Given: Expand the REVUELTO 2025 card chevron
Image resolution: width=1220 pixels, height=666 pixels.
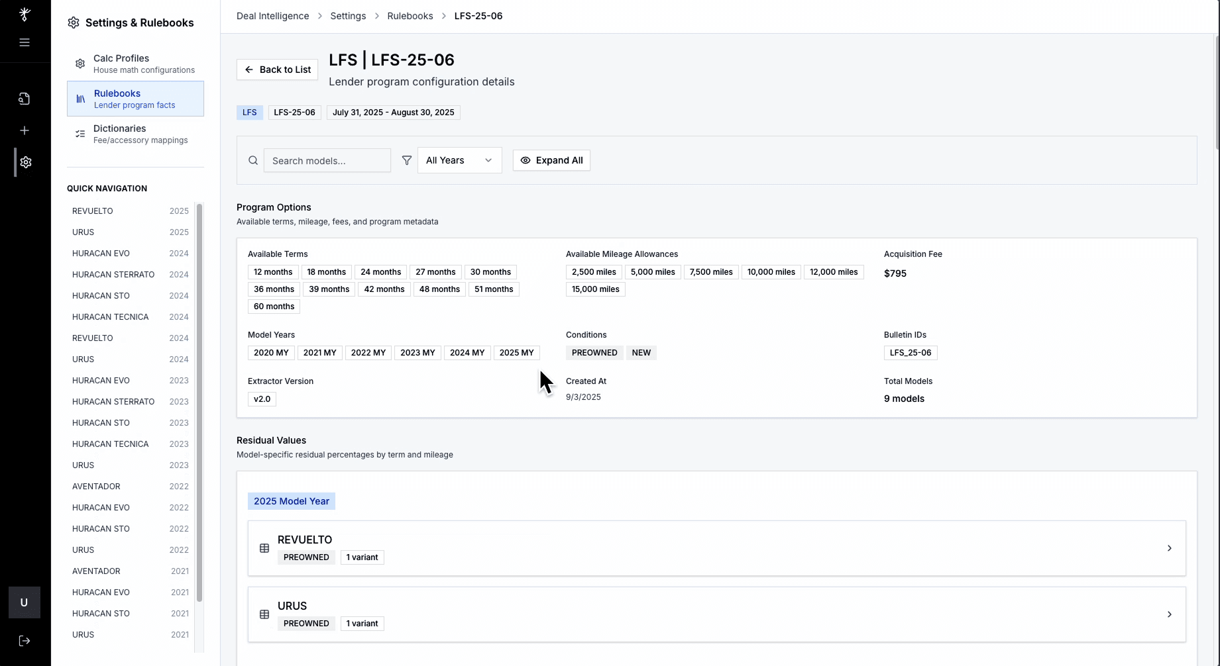Looking at the screenshot, I should [1170, 548].
